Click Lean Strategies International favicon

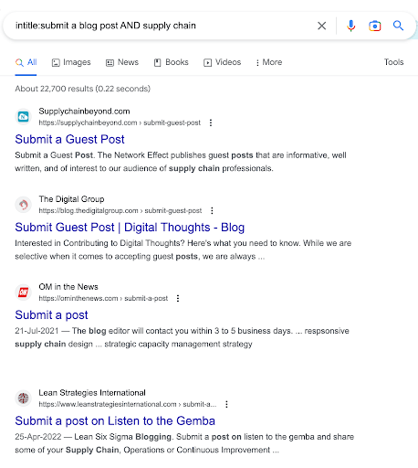[x=23, y=398]
